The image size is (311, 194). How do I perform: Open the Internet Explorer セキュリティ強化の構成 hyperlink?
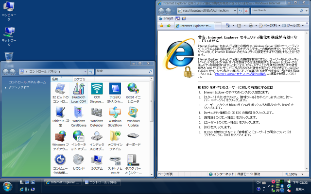tap(241, 74)
